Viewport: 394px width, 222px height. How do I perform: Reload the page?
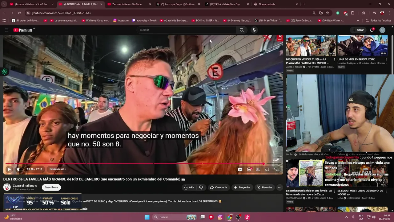(19, 13)
